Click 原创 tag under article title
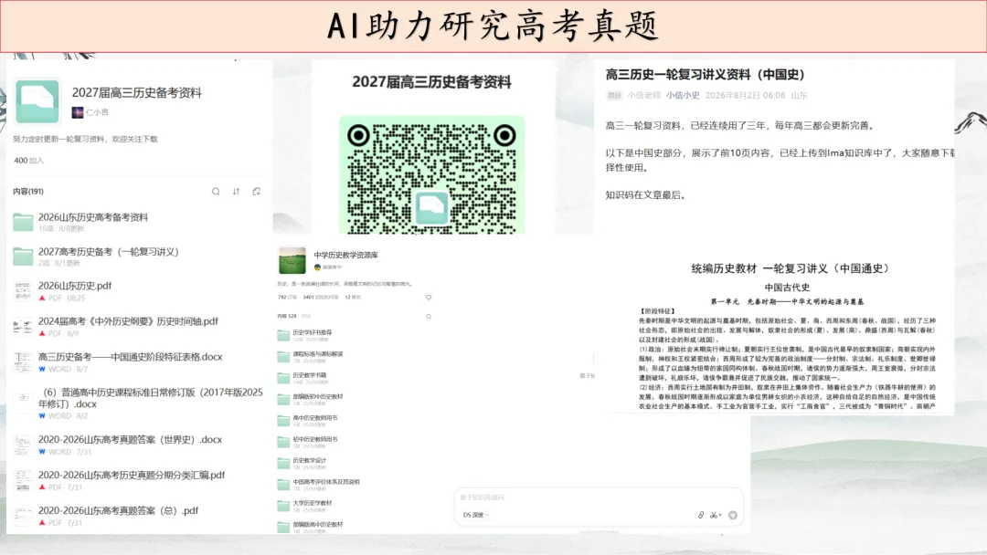This screenshot has height=555, width=987. click(614, 96)
